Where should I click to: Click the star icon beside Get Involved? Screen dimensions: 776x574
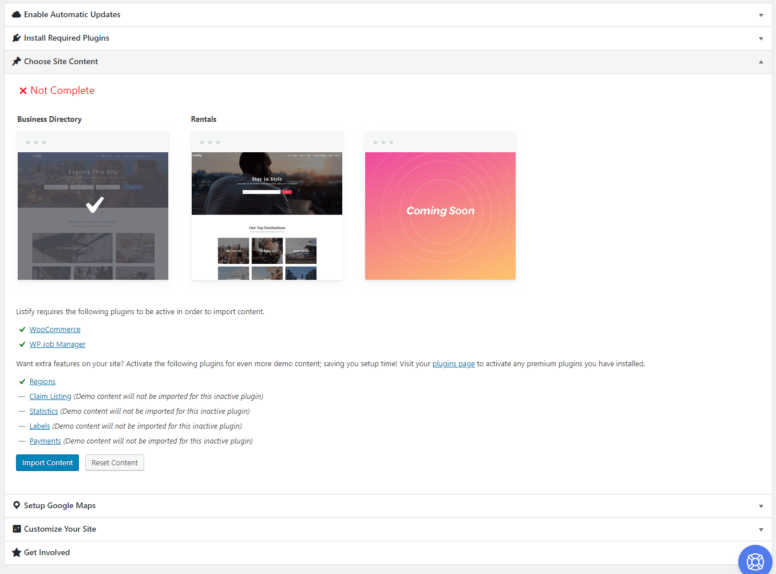click(x=17, y=552)
